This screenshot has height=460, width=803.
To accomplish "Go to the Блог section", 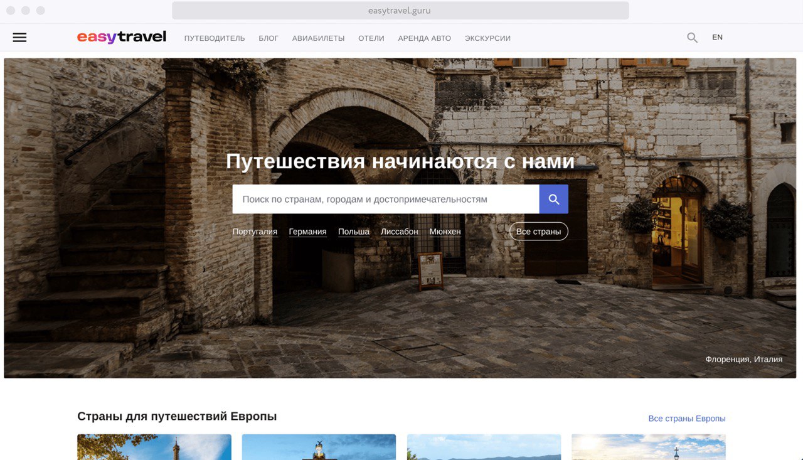I will [x=269, y=38].
